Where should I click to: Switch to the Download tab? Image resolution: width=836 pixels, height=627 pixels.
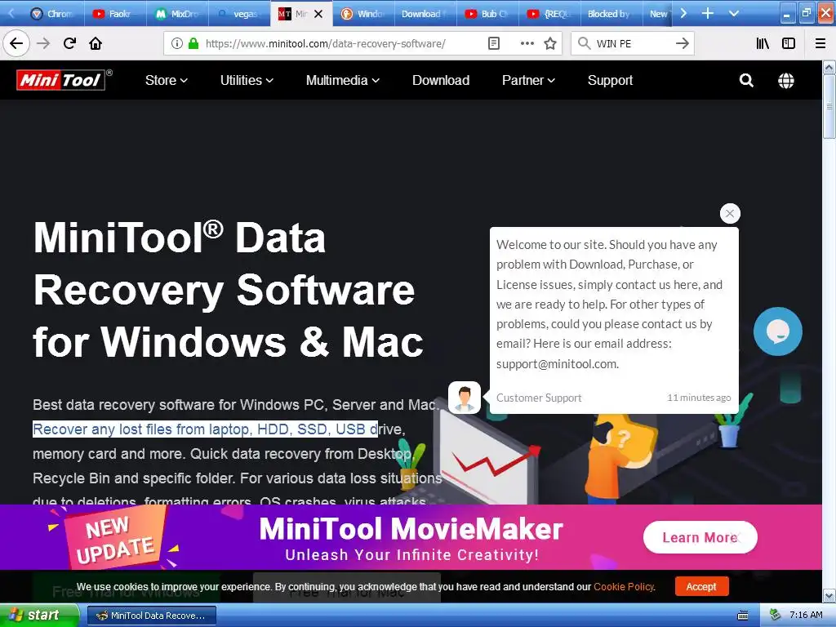425,14
